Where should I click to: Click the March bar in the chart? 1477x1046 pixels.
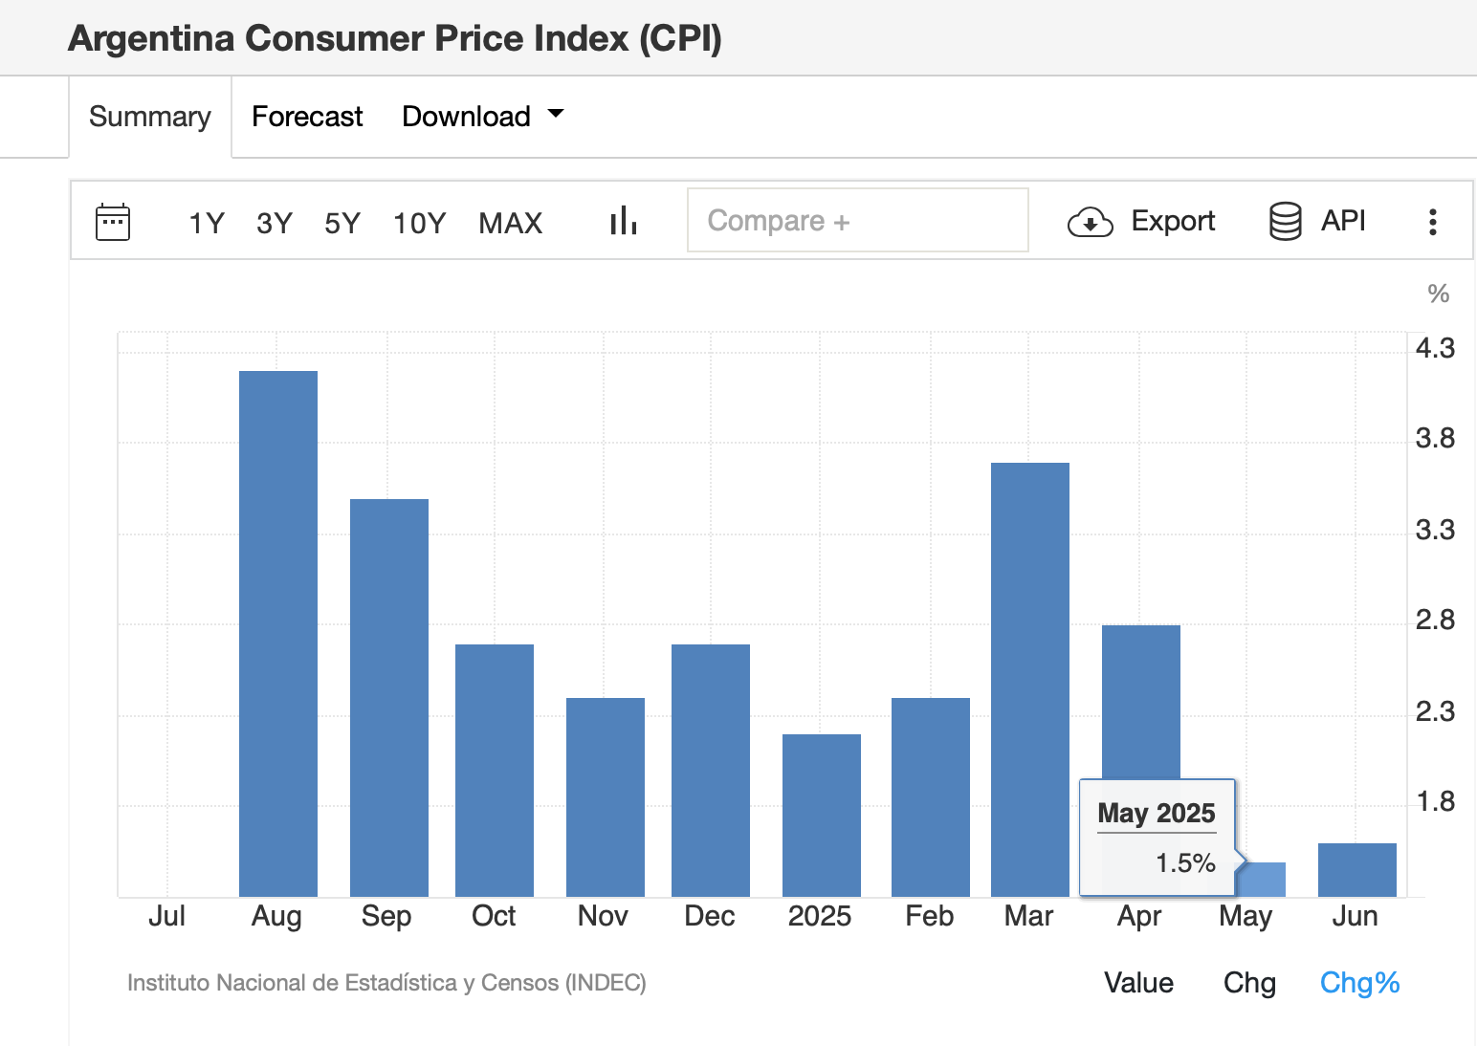coord(1029,679)
